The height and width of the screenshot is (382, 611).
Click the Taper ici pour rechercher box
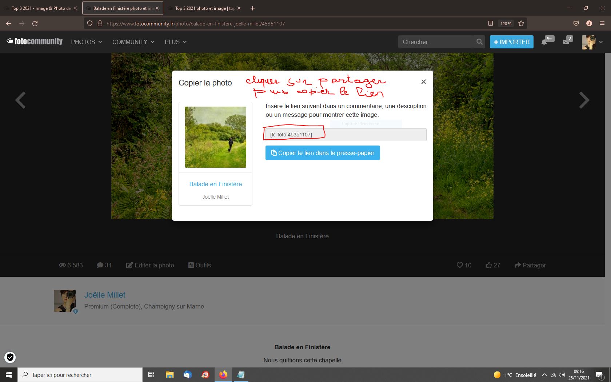[x=80, y=375]
